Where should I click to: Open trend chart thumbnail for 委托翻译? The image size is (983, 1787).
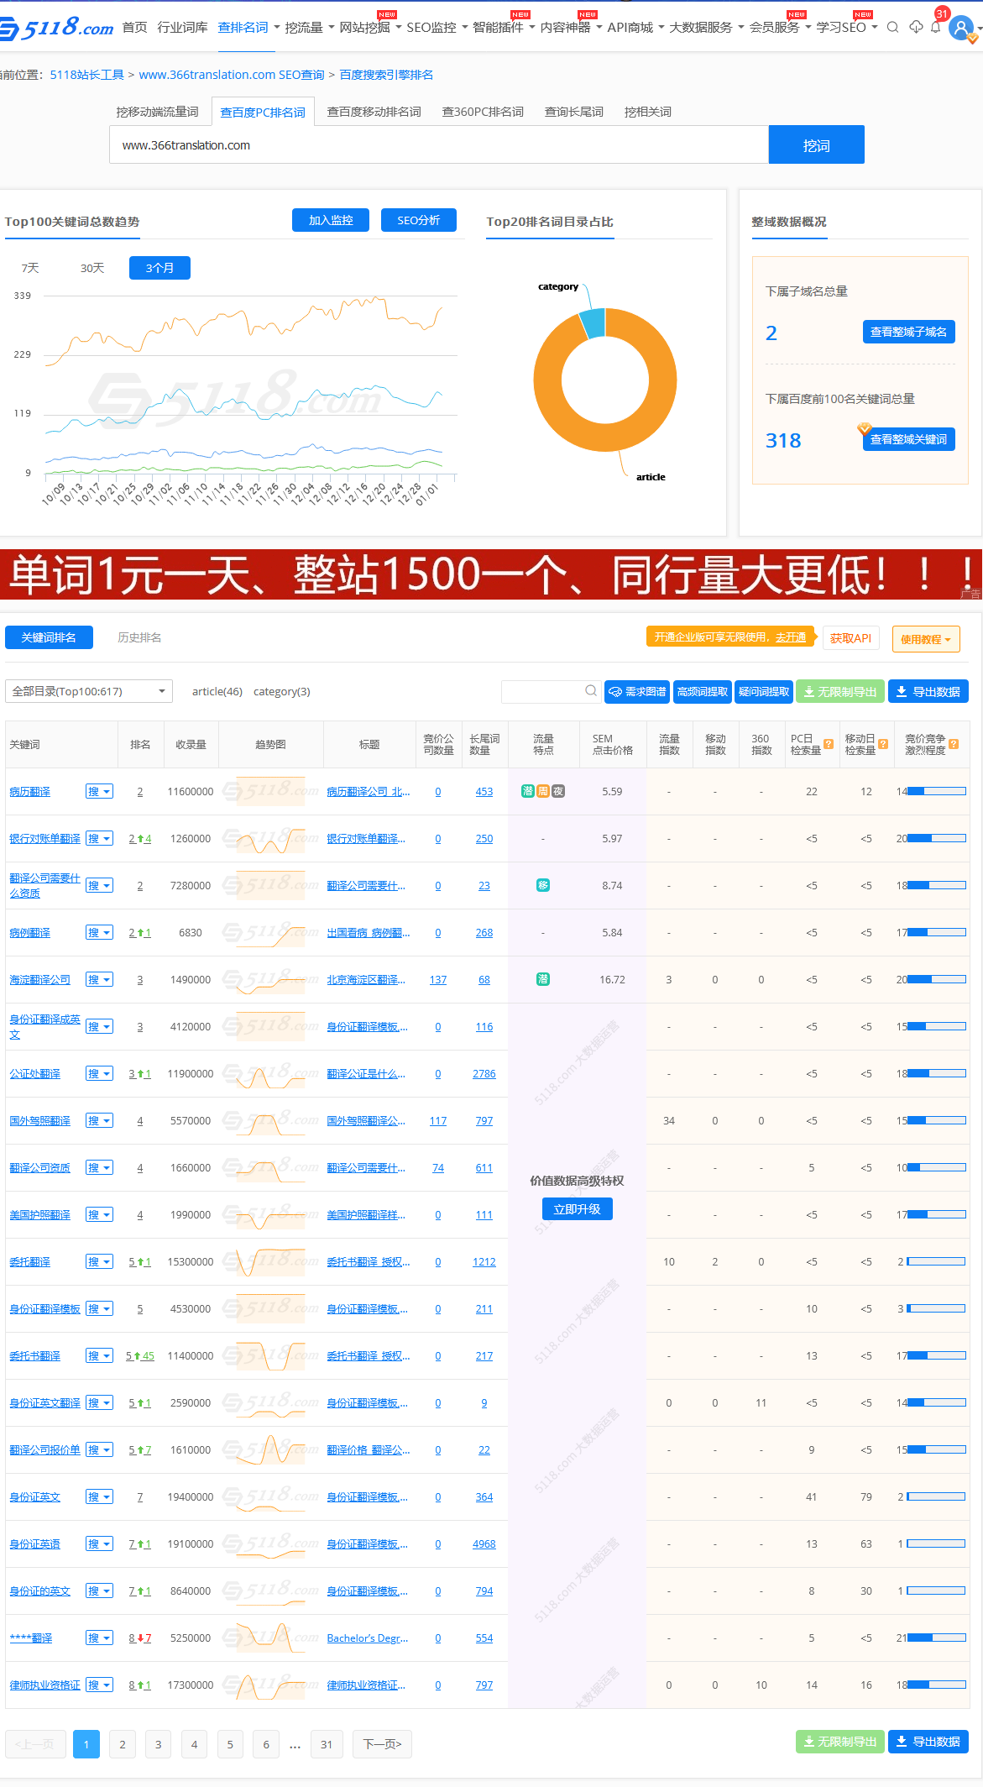tap(271, 1262)
